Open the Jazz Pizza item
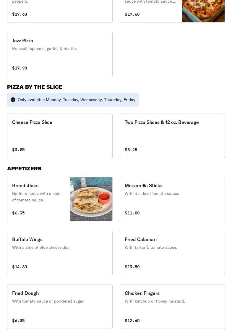The image size is (232, 336). (x=23, y=41)
